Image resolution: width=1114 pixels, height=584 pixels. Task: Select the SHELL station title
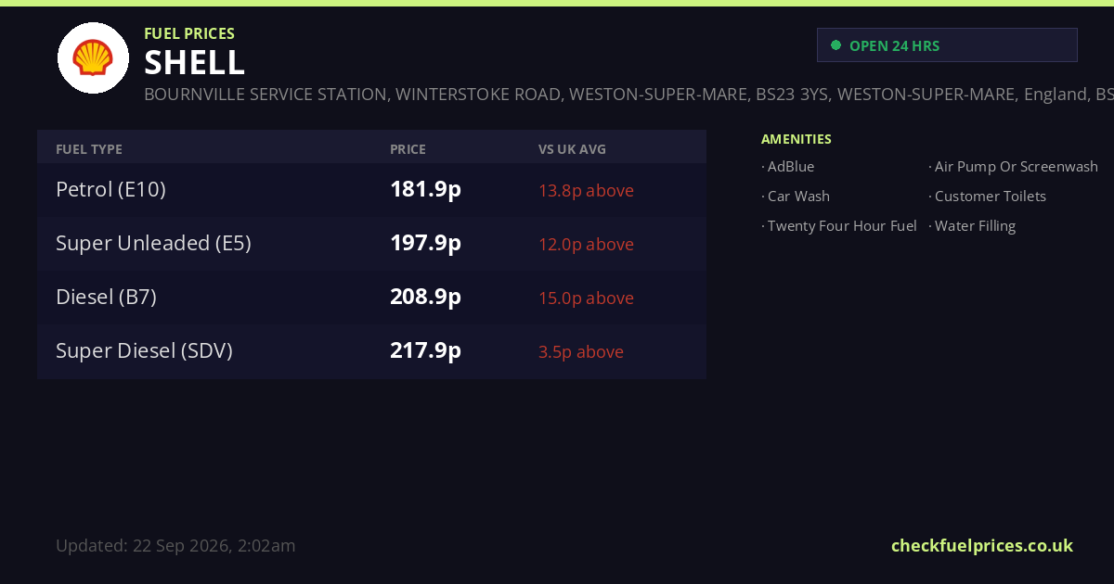195,63
